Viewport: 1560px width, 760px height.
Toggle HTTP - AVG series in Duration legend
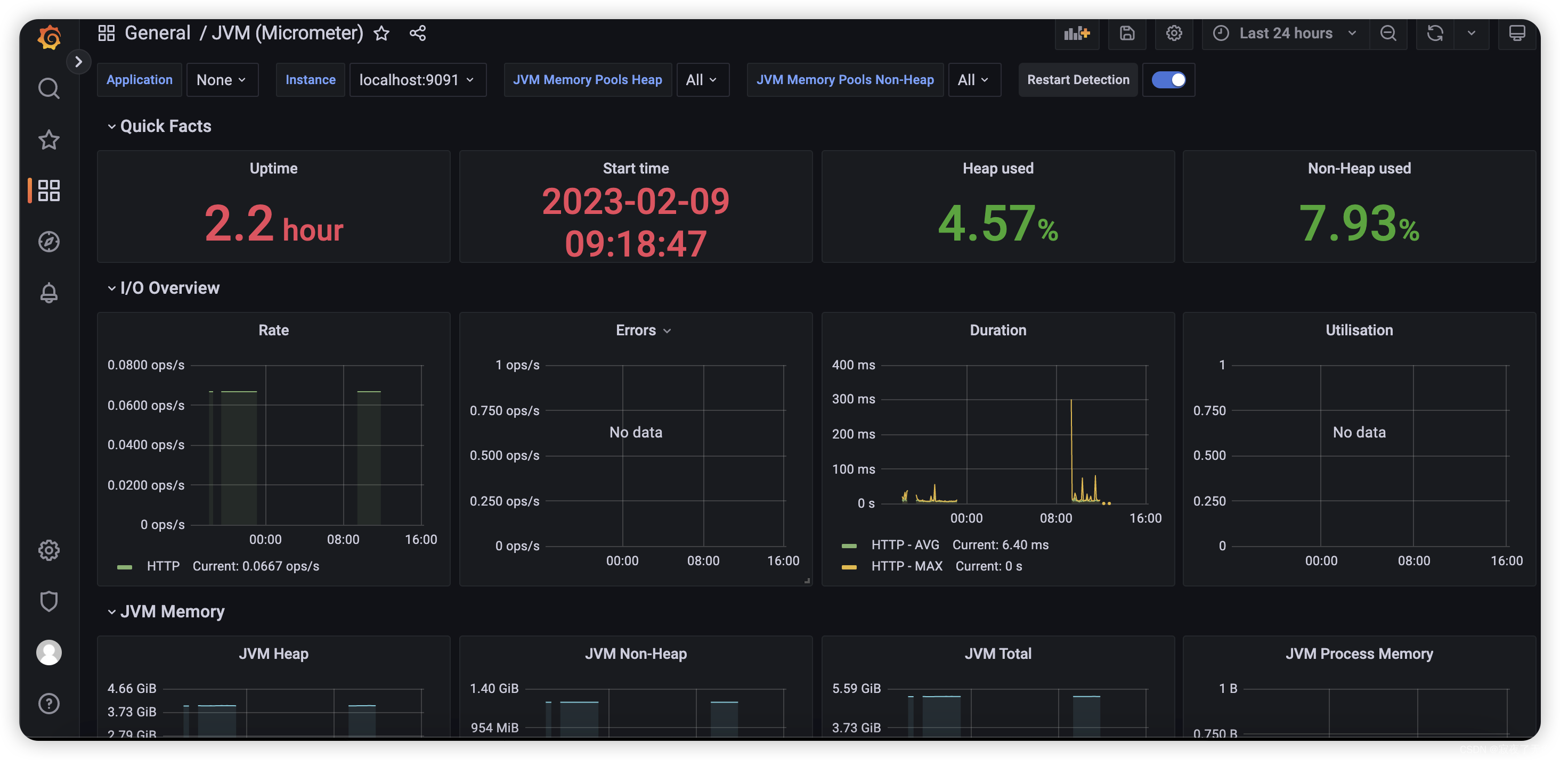(905, 545)
